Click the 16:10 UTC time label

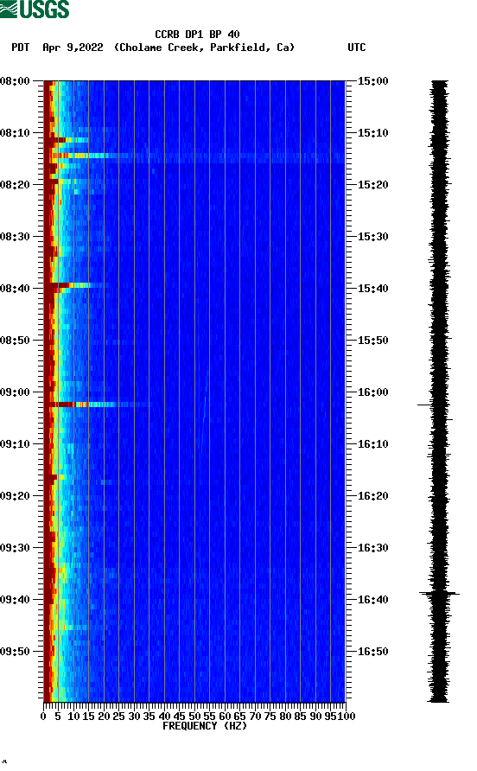pyautogui.click(x=372, y=444)
